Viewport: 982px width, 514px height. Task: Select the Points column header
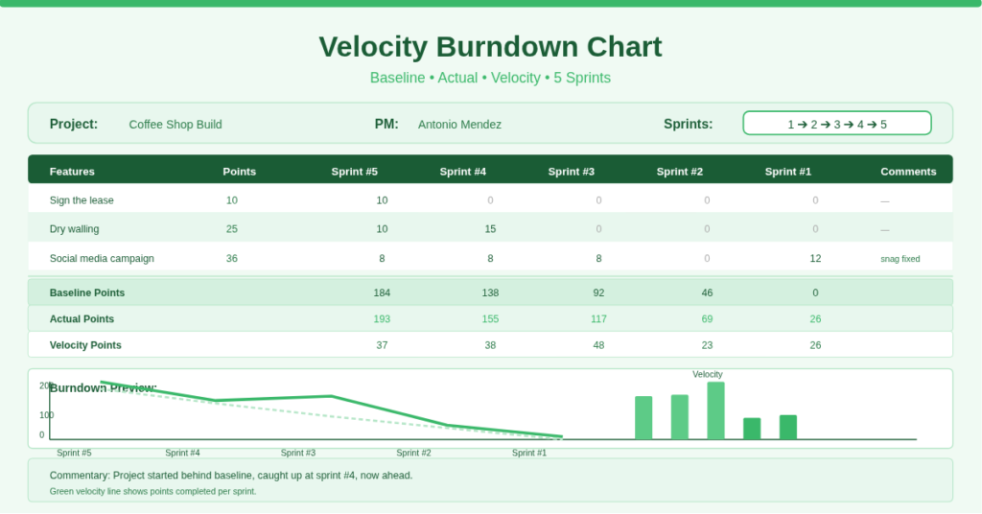[x=239, y=172]
